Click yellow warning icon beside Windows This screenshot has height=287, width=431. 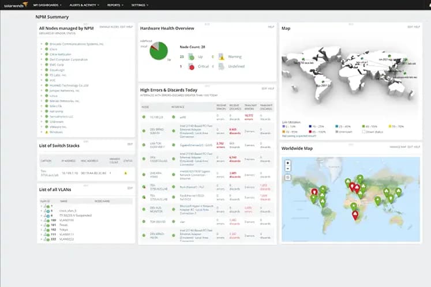47,132
